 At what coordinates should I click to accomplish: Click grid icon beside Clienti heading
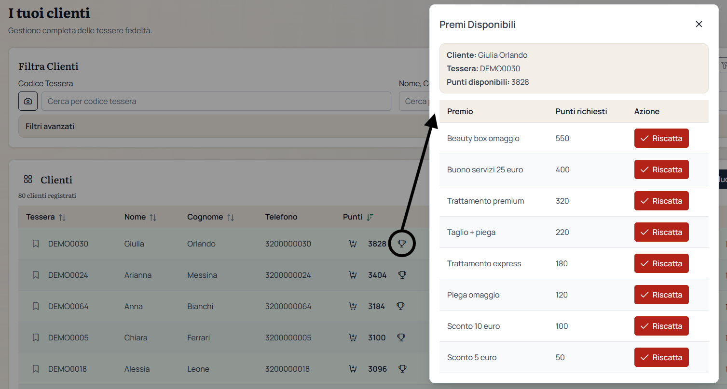coord(28,180)
